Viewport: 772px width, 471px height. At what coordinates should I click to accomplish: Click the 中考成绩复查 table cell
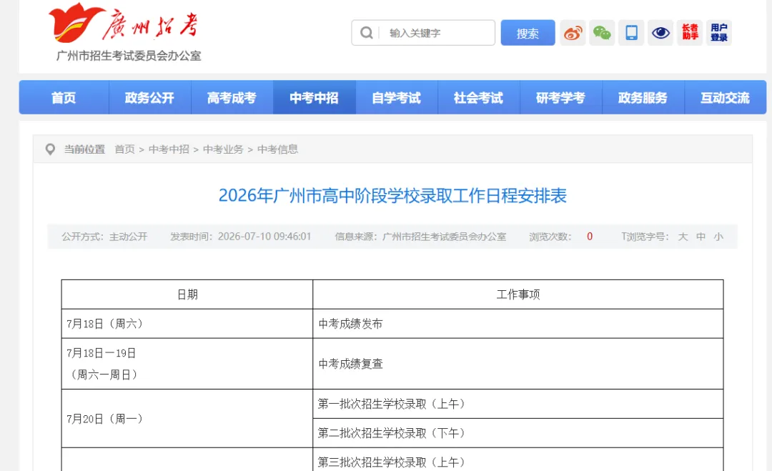(518, 364)
